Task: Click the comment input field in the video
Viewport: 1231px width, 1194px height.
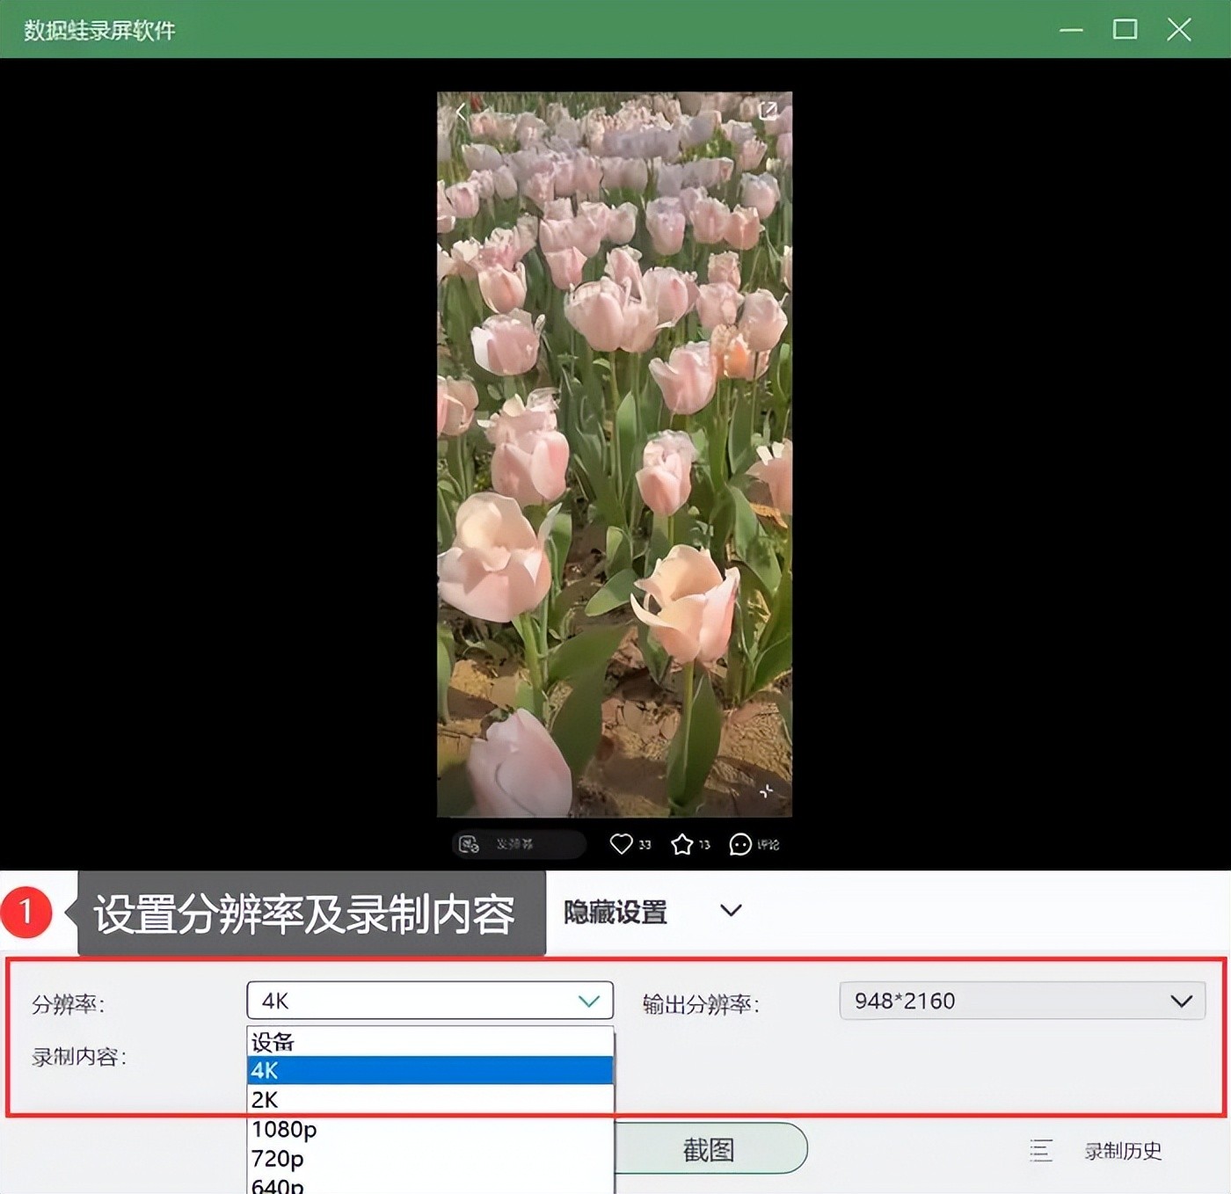Action: coord(528,844)
